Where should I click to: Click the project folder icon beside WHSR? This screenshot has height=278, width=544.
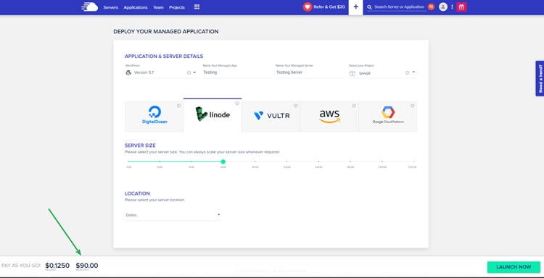(x=352, y=73)
